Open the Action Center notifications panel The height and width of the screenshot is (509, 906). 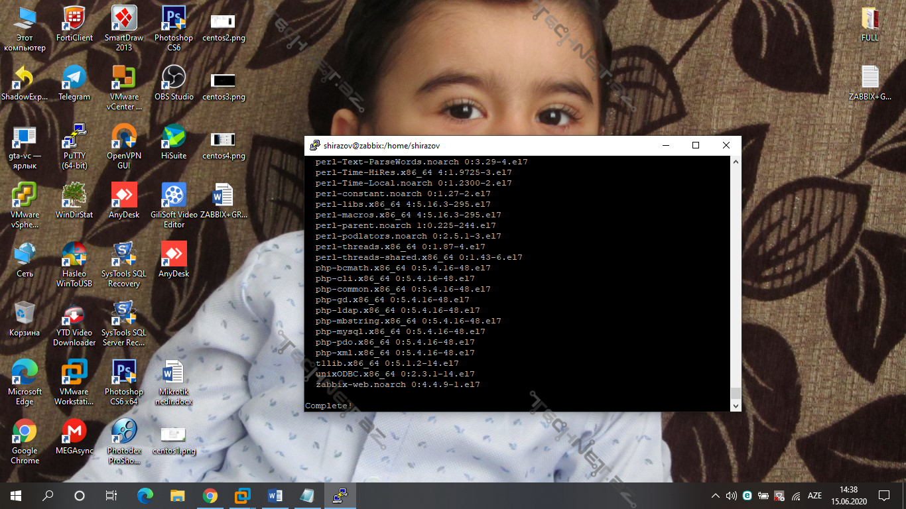(x=884, y=496)
